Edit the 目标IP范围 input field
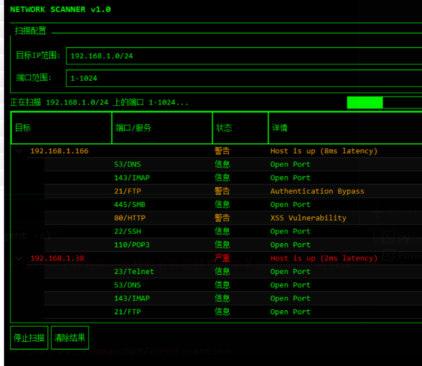Viewport: 422px width, 366px height. tap(243, 56)
